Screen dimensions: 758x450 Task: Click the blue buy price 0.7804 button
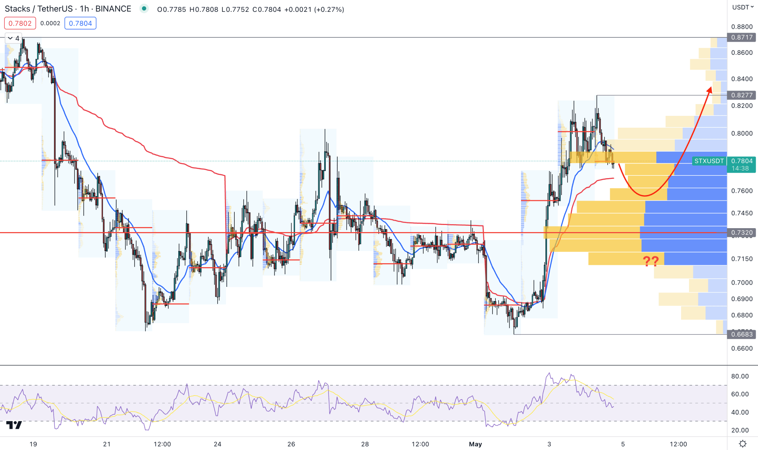click(80, 23)
